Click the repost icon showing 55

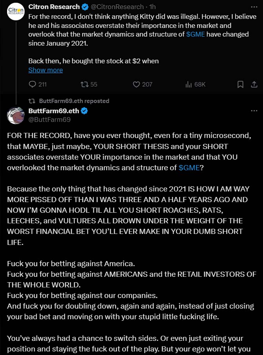84,85
